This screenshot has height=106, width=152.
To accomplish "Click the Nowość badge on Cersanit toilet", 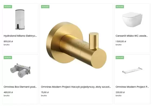I will pyautogui.click(x=120, y=7).
